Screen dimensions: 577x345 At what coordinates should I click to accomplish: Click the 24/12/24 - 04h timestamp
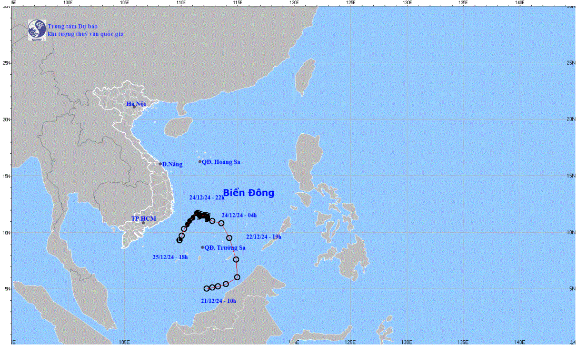[239, 215]
